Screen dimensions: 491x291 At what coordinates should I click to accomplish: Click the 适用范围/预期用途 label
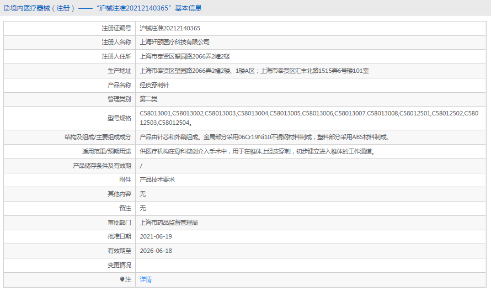[x=107, y=151]
